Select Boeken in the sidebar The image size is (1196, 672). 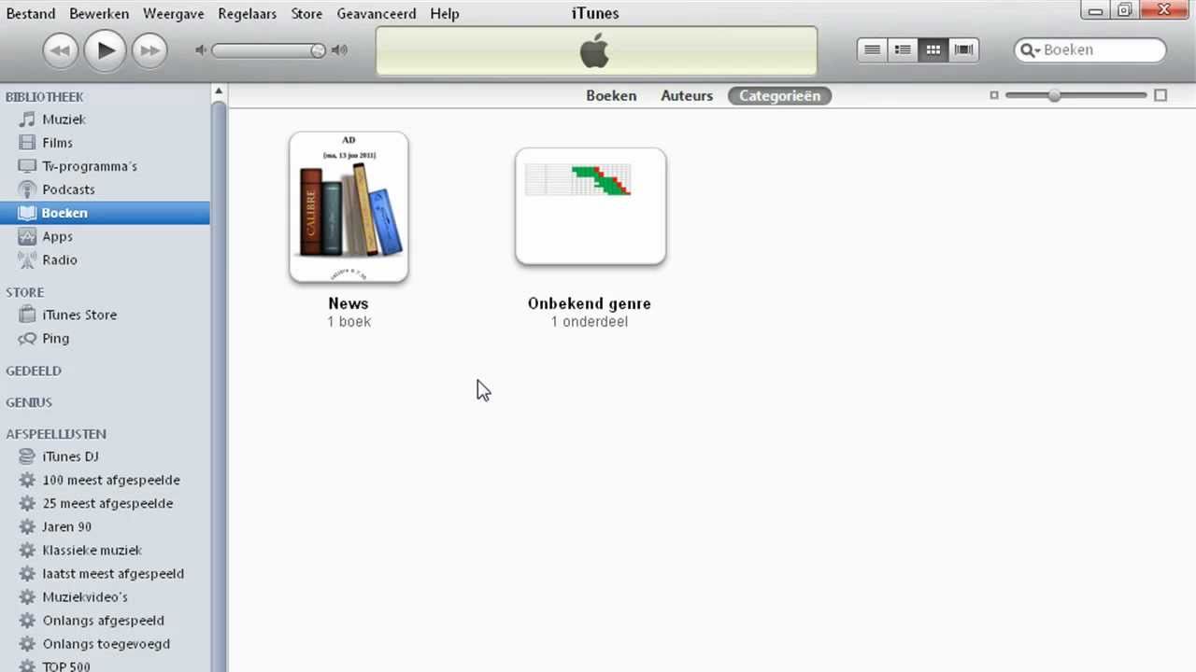(105, 213)
